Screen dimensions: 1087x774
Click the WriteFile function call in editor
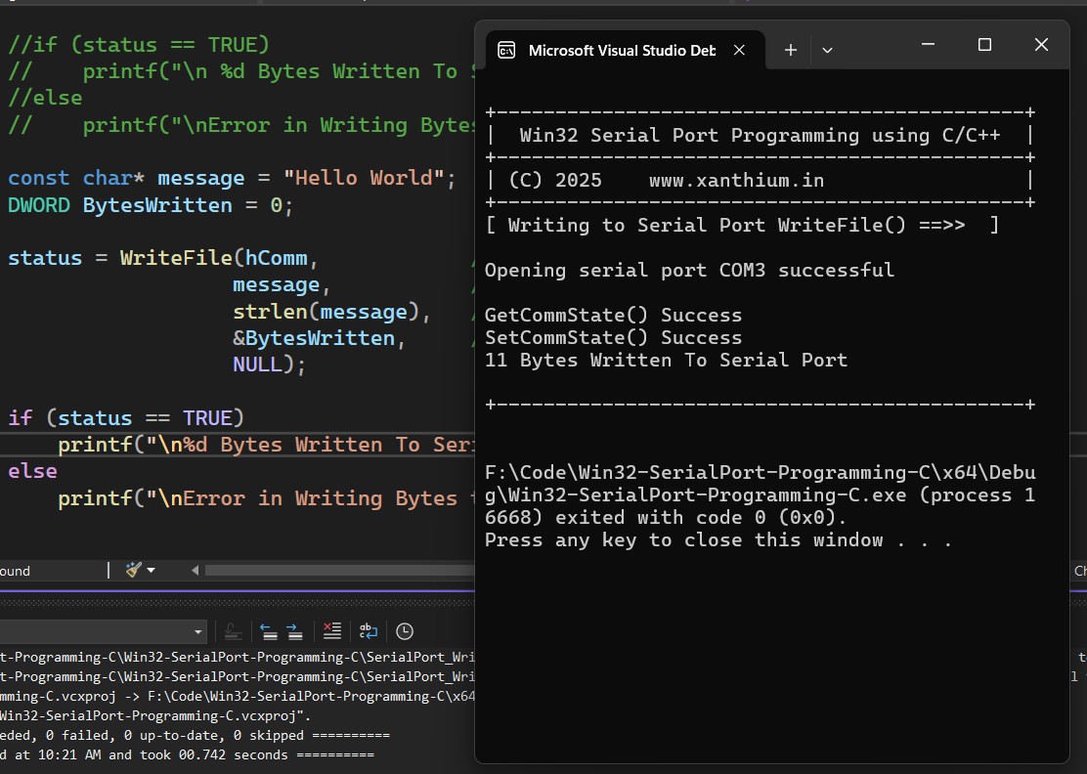(176, 258)
